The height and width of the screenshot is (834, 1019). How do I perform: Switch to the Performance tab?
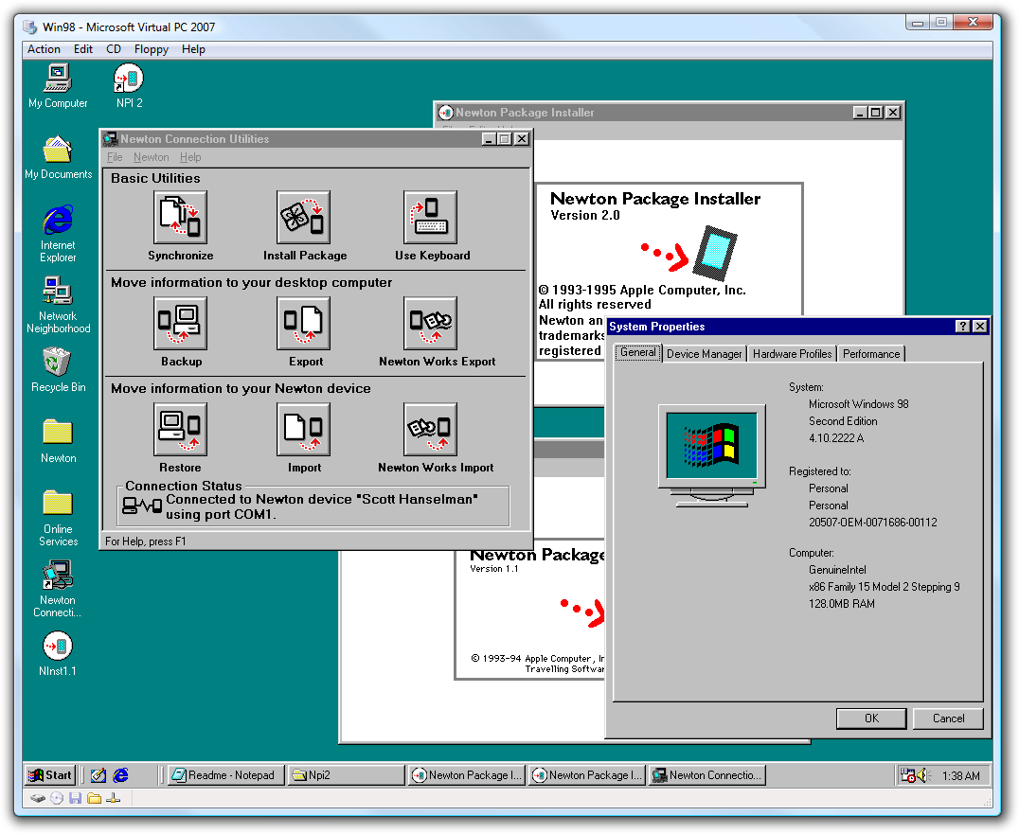pyautogui.click(x=871, y=354)
